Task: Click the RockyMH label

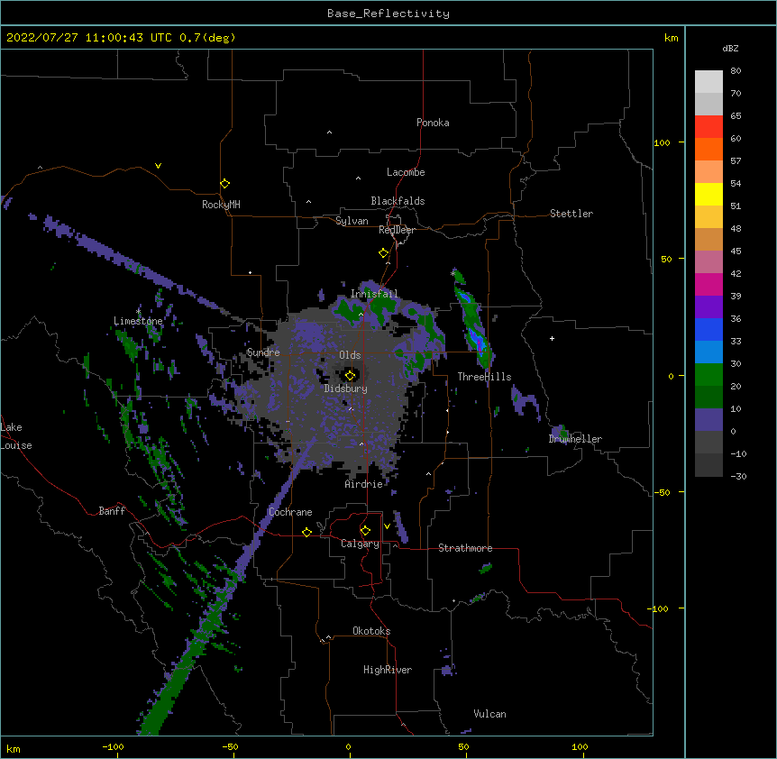Action: pos(221,205)
